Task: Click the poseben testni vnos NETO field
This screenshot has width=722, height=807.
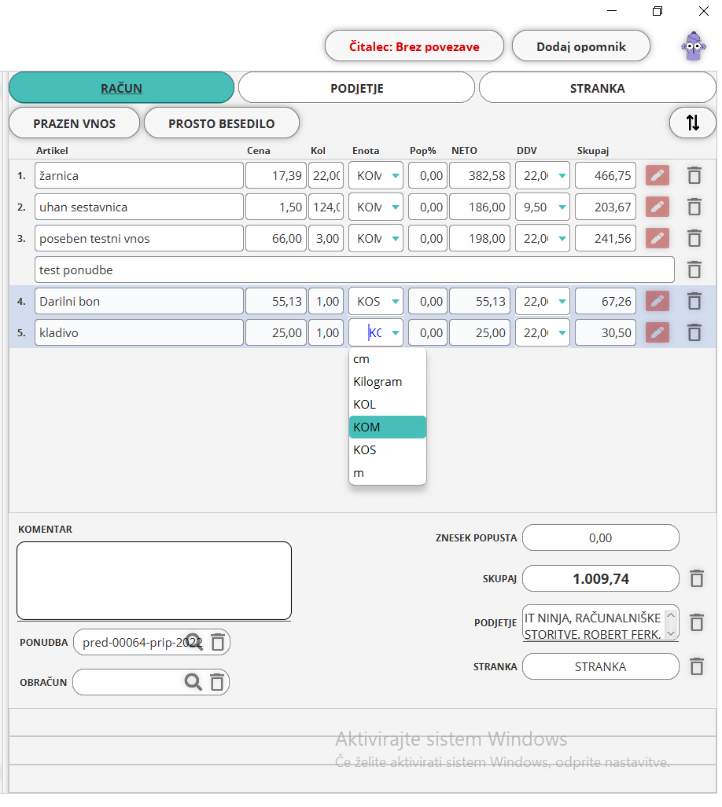Action: pyautogui.click(x=480, y=238)
